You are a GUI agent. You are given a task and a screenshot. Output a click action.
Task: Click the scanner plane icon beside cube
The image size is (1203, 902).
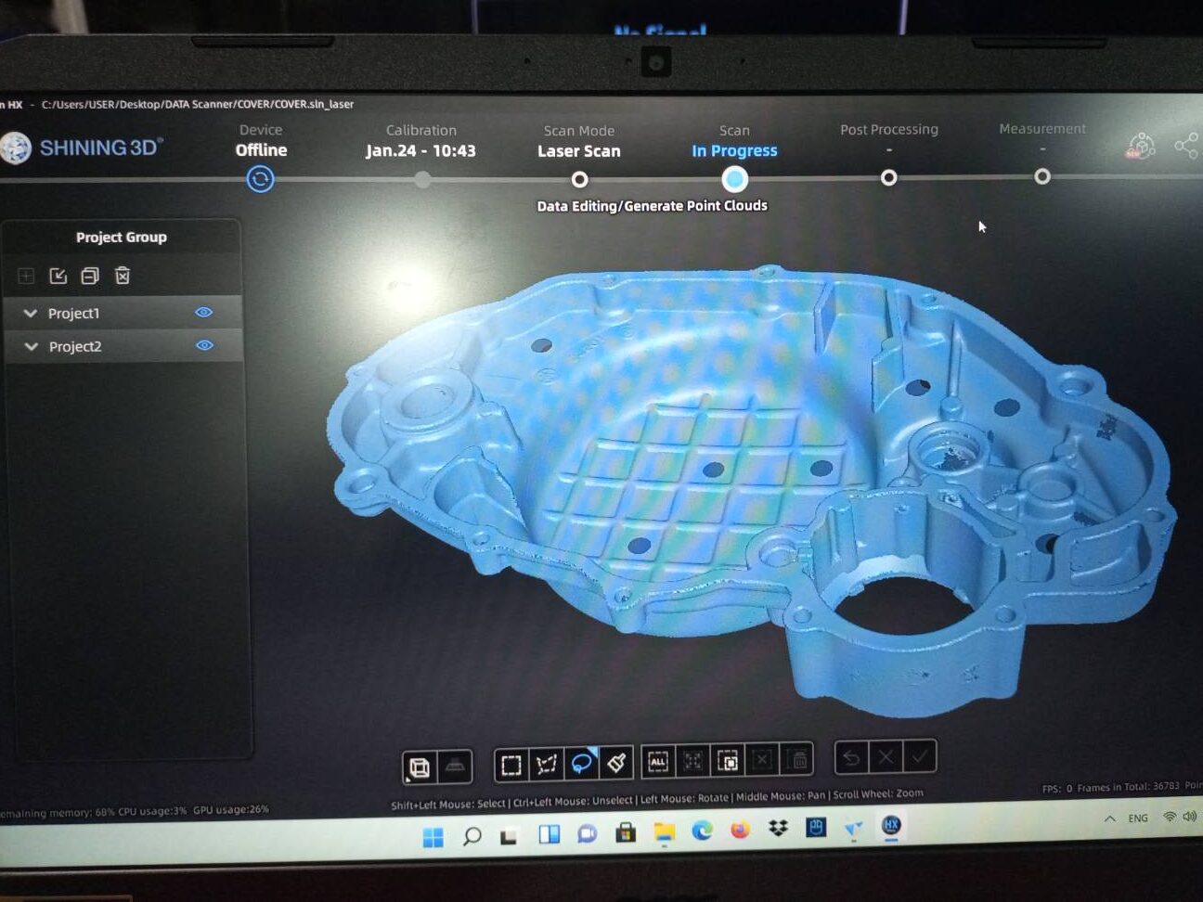[x=455, y=766]
